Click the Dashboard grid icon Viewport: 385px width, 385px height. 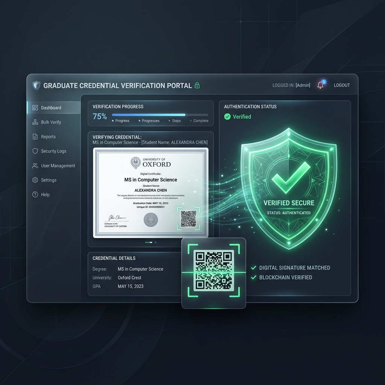35,108
